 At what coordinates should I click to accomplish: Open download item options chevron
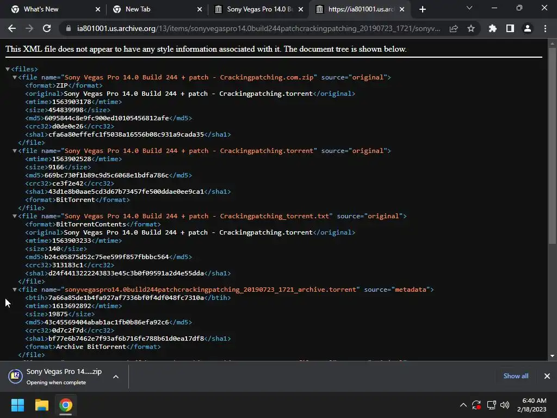tap(116, 377)
